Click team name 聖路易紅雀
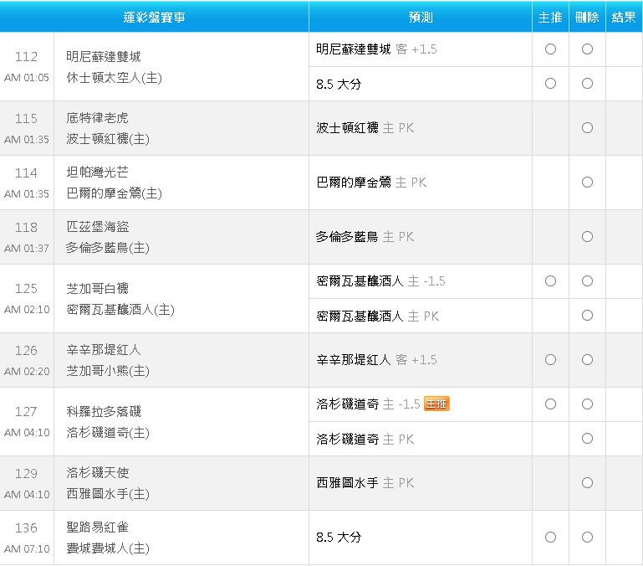This screenshot has height=566, width=643. [97, 527]
